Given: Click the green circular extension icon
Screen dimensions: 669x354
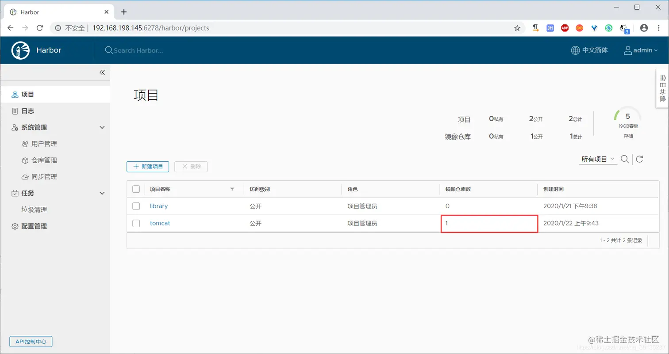Looking at the screenshot, I should coord(609,28).
